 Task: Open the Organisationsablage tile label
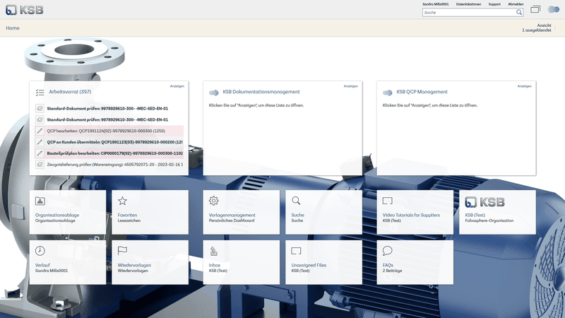click(57, 215)
